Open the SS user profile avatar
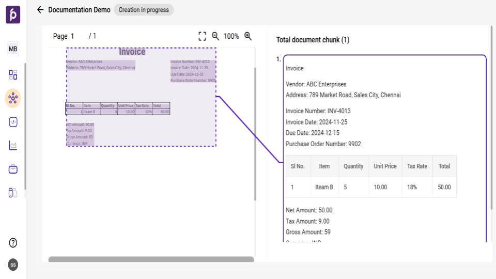496x279 pixels. point(13,265)
